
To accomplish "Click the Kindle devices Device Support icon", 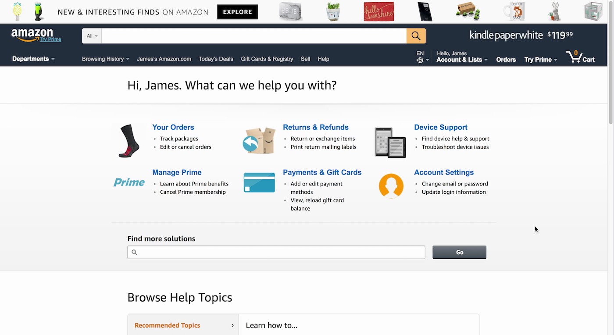I will 390,142.
